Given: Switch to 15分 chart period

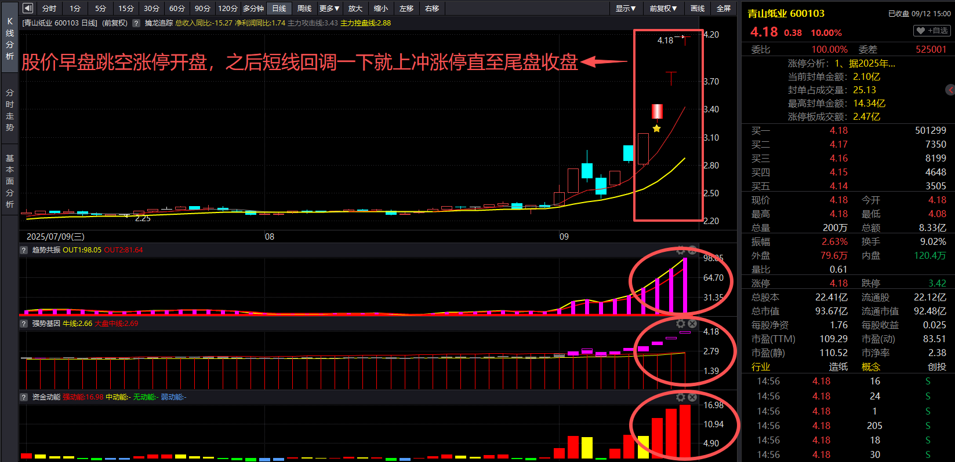Looking at the screenshot, I should point(126,8).
